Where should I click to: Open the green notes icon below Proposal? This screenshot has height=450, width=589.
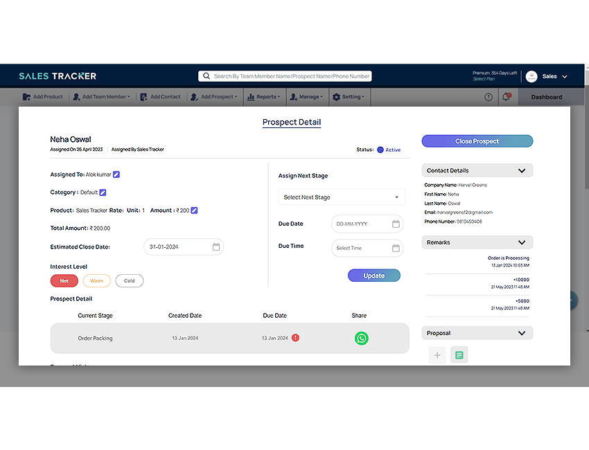coord(459,354)
